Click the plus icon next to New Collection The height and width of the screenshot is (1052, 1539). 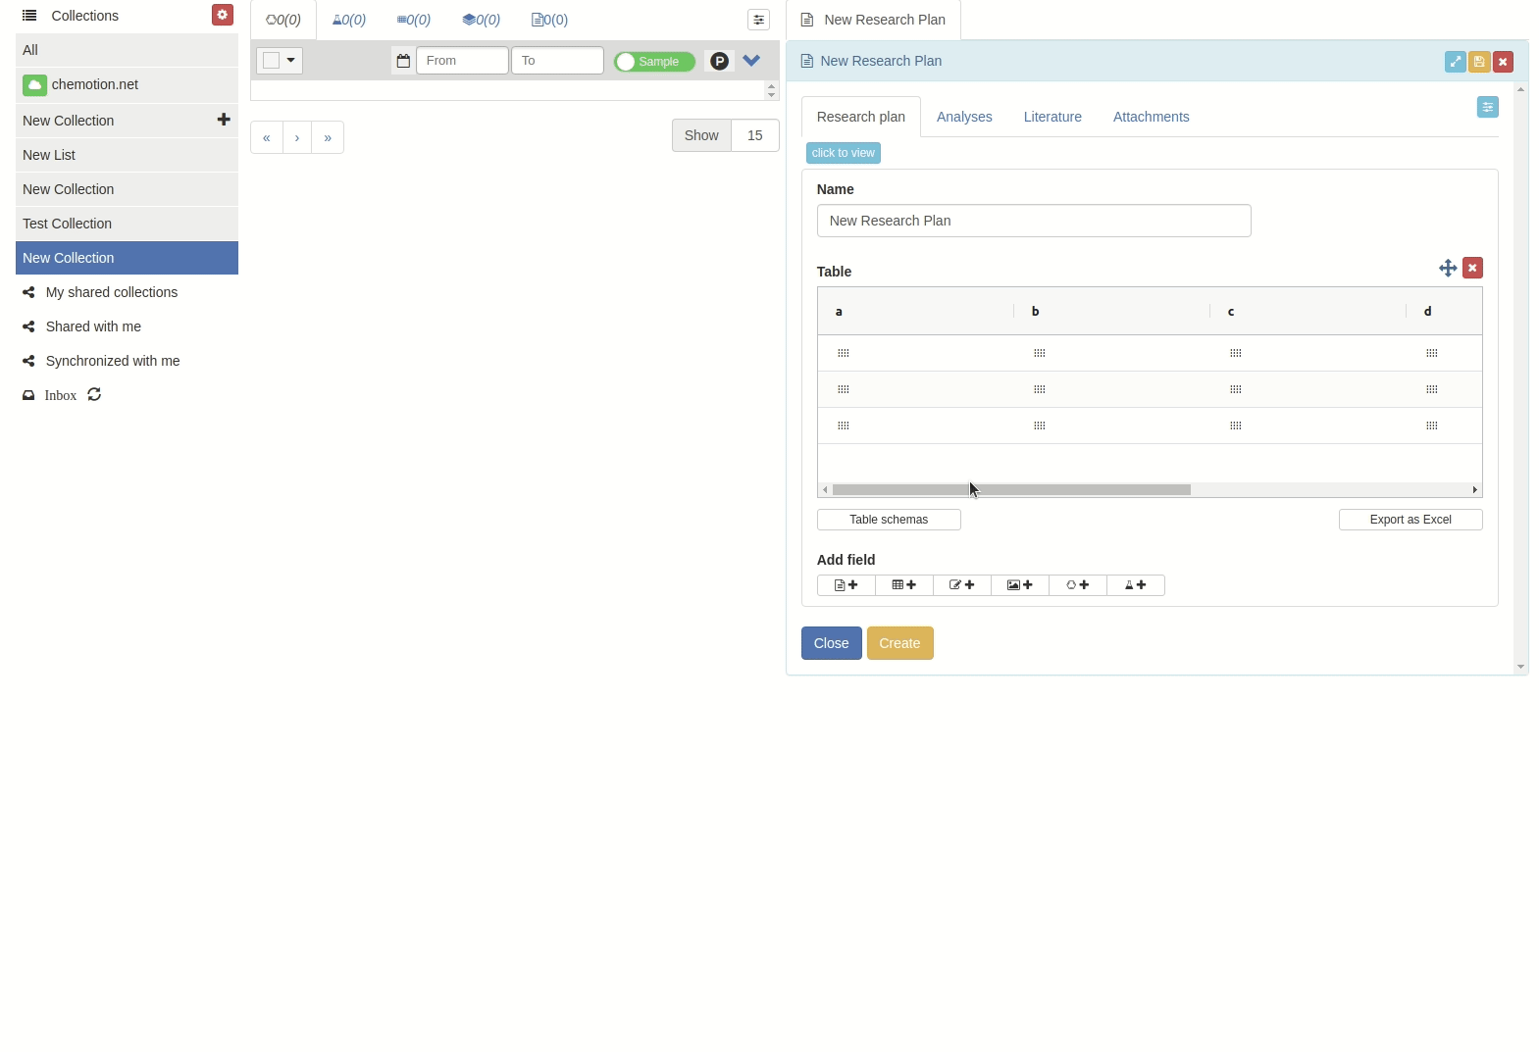(224, 120)
